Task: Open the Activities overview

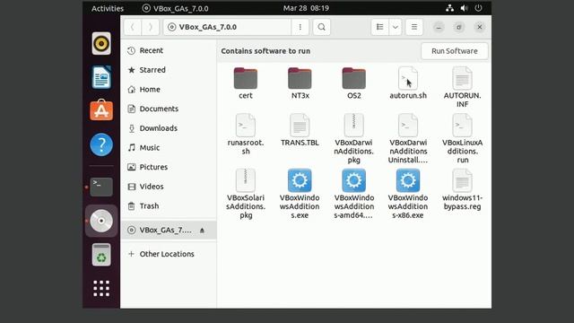Action: (108, 8)
